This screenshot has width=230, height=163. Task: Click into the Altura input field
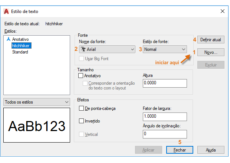[x=165, y=83]
